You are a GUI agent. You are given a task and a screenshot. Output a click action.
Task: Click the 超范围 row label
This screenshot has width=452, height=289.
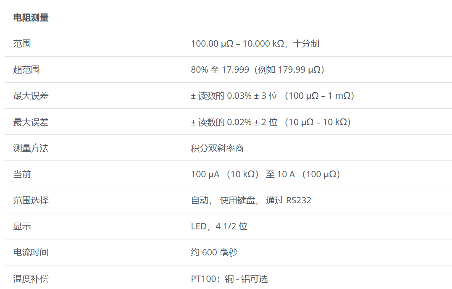(26, 70)
